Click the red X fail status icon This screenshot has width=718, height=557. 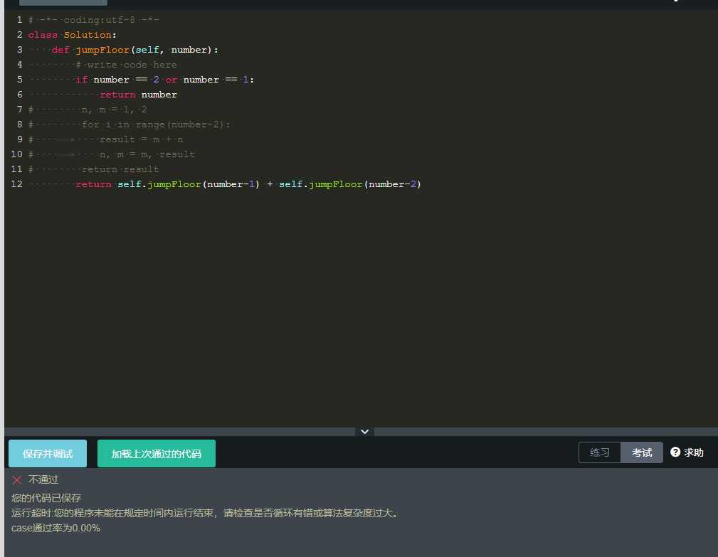coord(17,479)
